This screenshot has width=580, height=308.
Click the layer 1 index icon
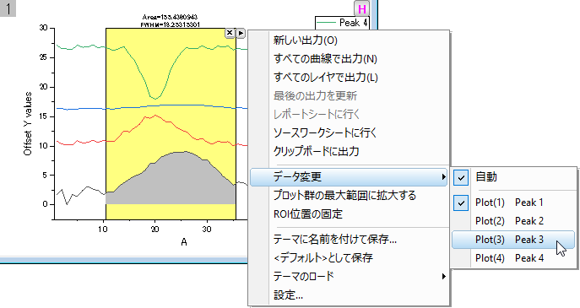tap(8, 8)
